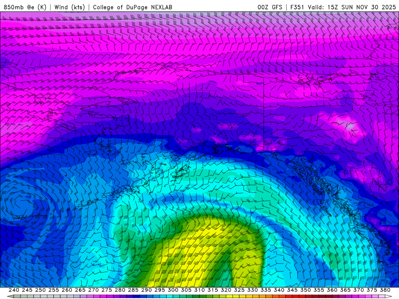This screenshot has width=399, height=299.
Task: Click the 280 value on the color scale
Action: click(120, 290)
